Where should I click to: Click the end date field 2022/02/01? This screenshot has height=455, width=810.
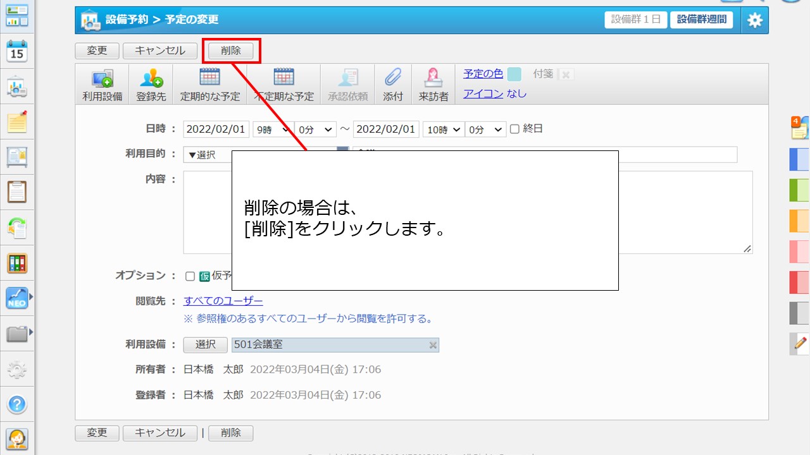click(386, 129)
